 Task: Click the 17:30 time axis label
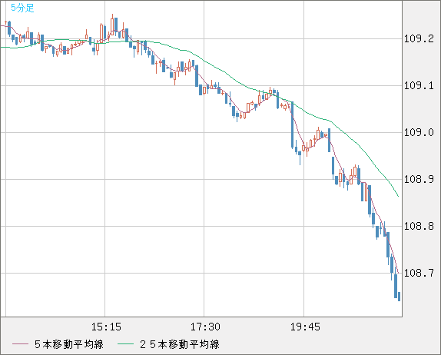[x=206, y=327]
